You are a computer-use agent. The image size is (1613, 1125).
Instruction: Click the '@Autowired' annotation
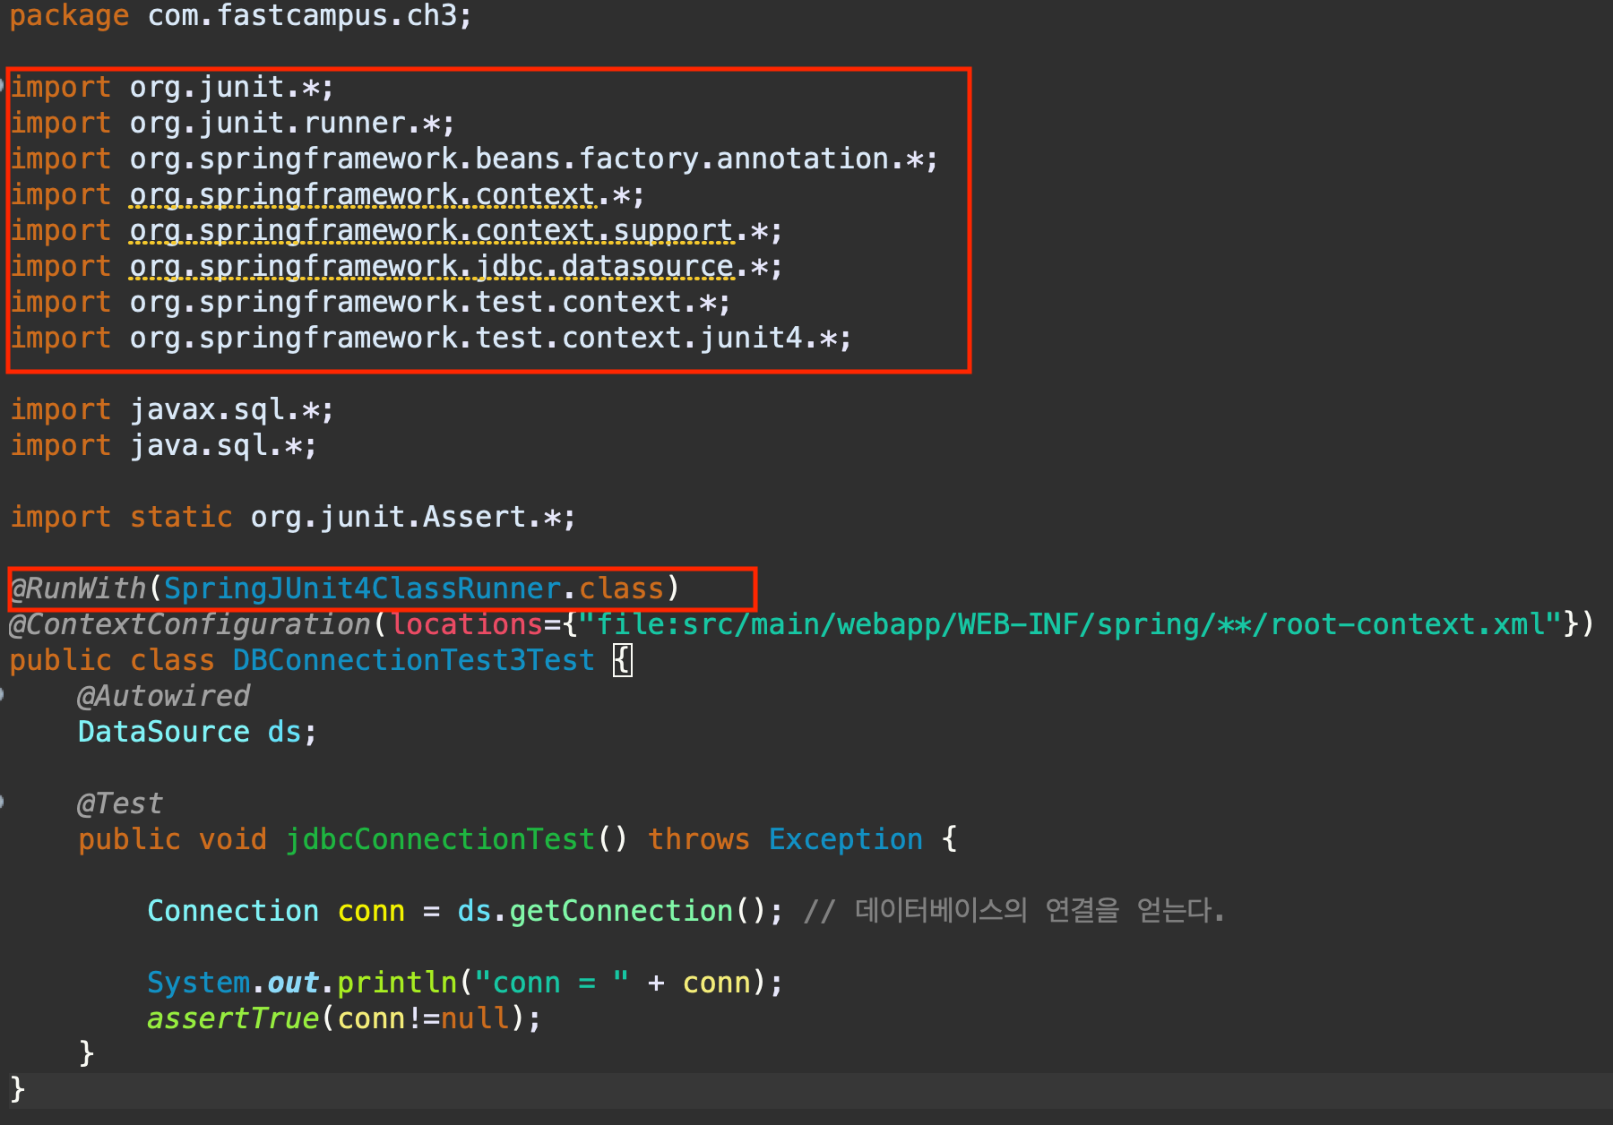tap(164, 697)
